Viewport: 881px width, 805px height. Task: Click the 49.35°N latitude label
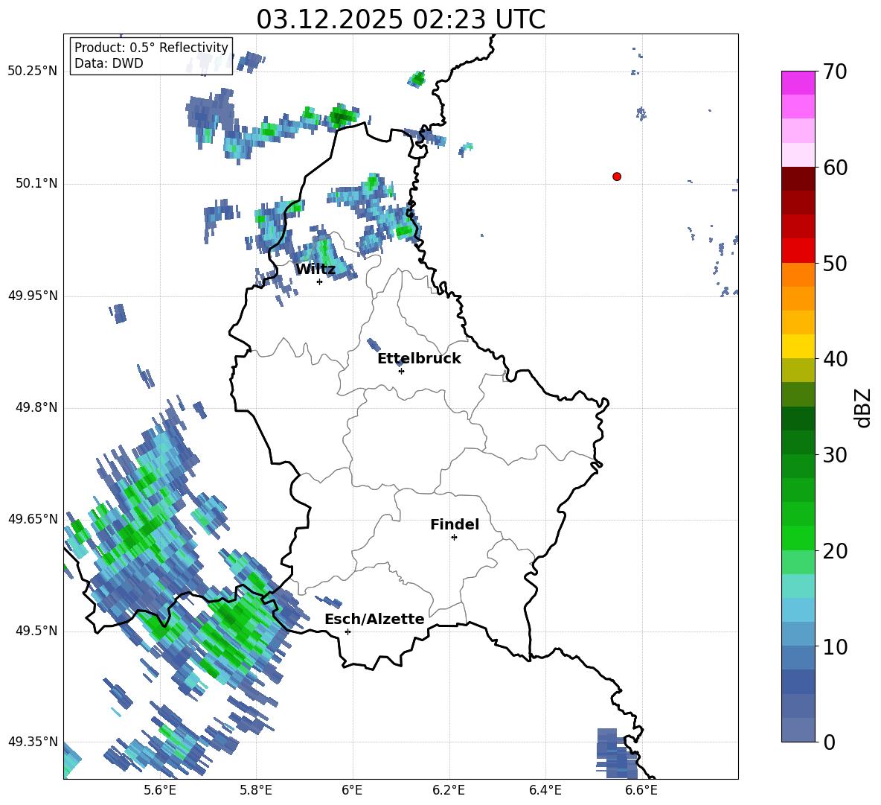click(x=33, y=742)
